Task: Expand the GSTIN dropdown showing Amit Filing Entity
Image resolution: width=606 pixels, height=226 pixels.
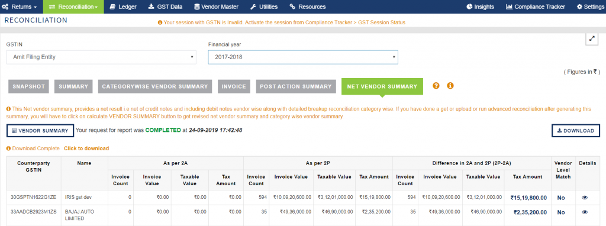Action: tap(101, 57)
